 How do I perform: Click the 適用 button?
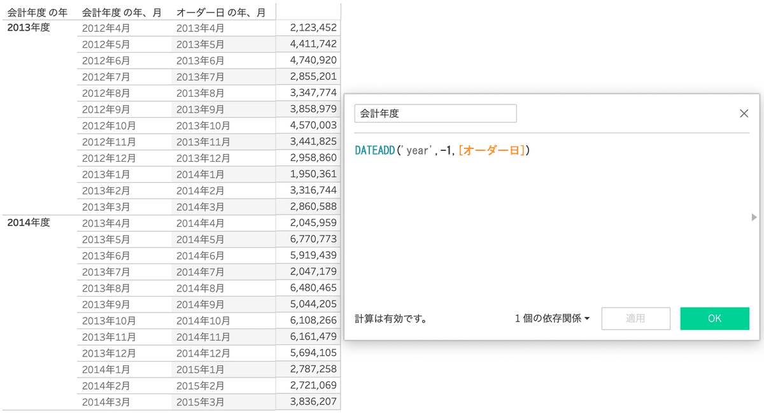[x=635, y=318]
